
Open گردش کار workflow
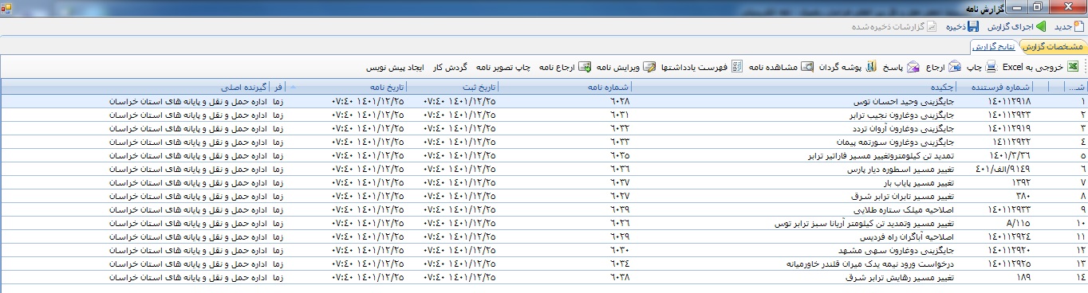(450, 67)
